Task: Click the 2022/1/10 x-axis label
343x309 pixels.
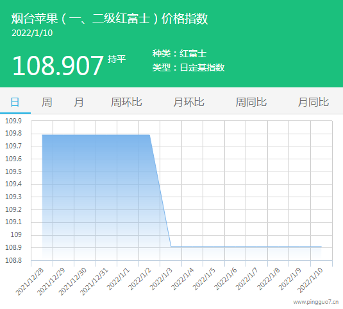Action: click(x=310, y=280)
